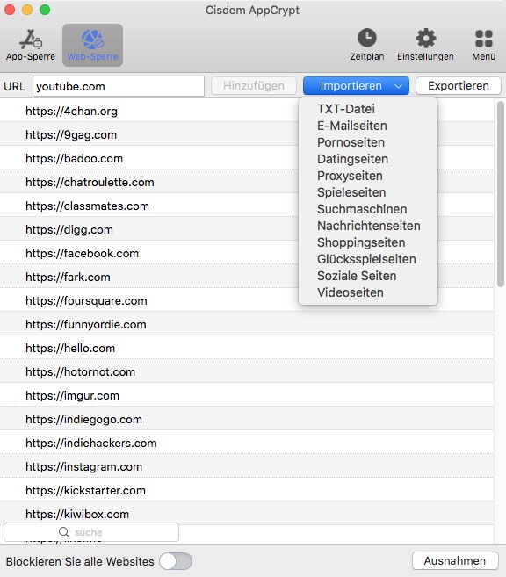506x577 pixels.
Task: Select Pornoseiten in the import list
Action: point(368,142)
